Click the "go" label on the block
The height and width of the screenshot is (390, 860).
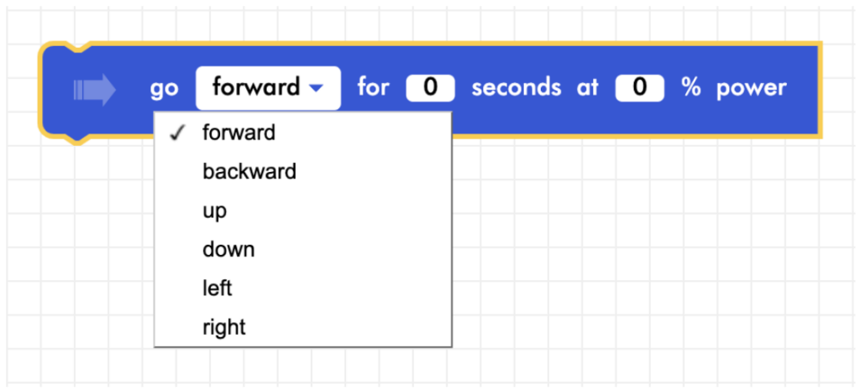(165, 88)
